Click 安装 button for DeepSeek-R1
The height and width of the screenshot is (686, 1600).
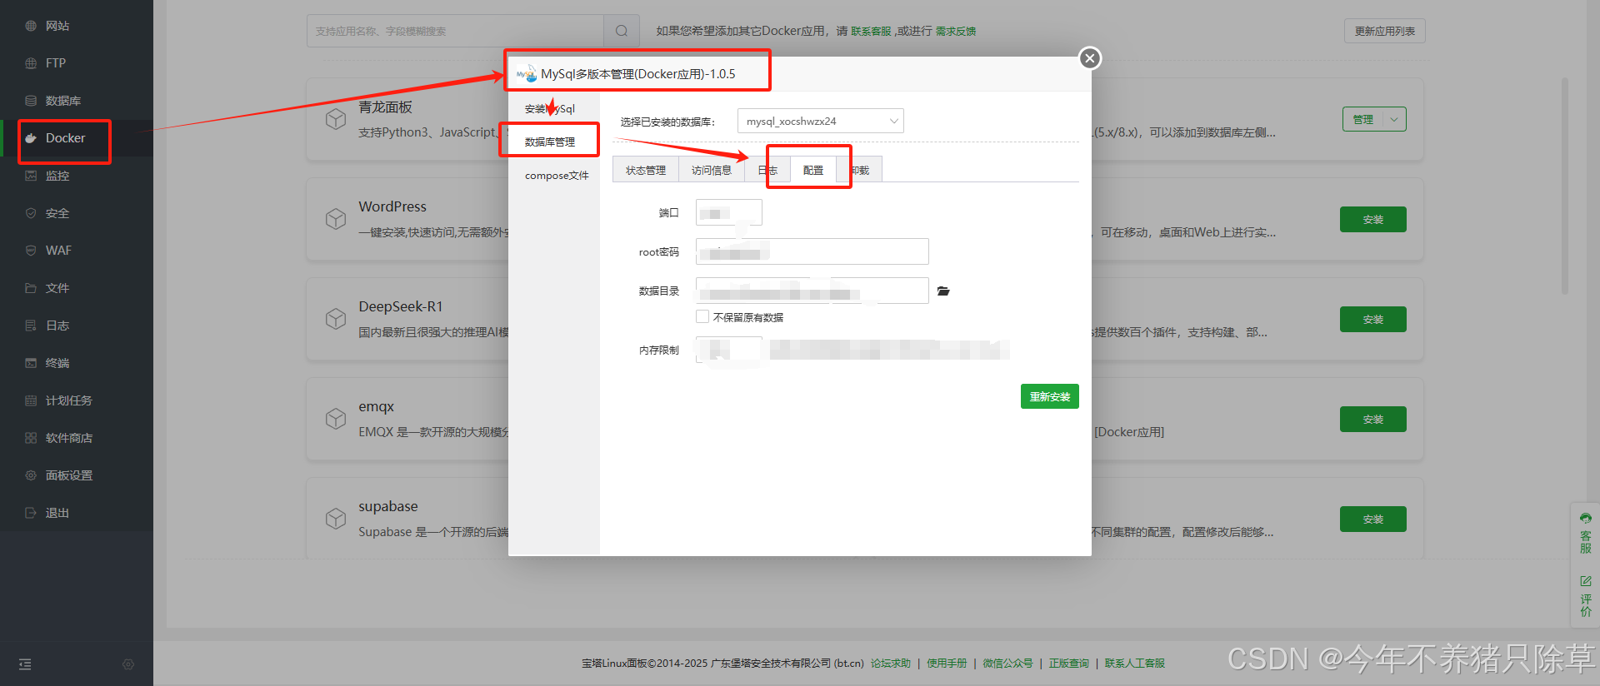click(x=1373, y=319)
